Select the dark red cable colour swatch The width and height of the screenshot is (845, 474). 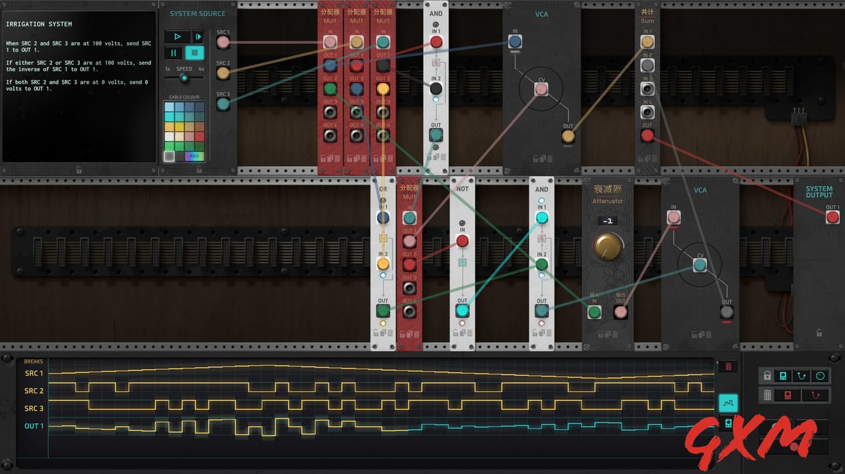pos(199,134)
